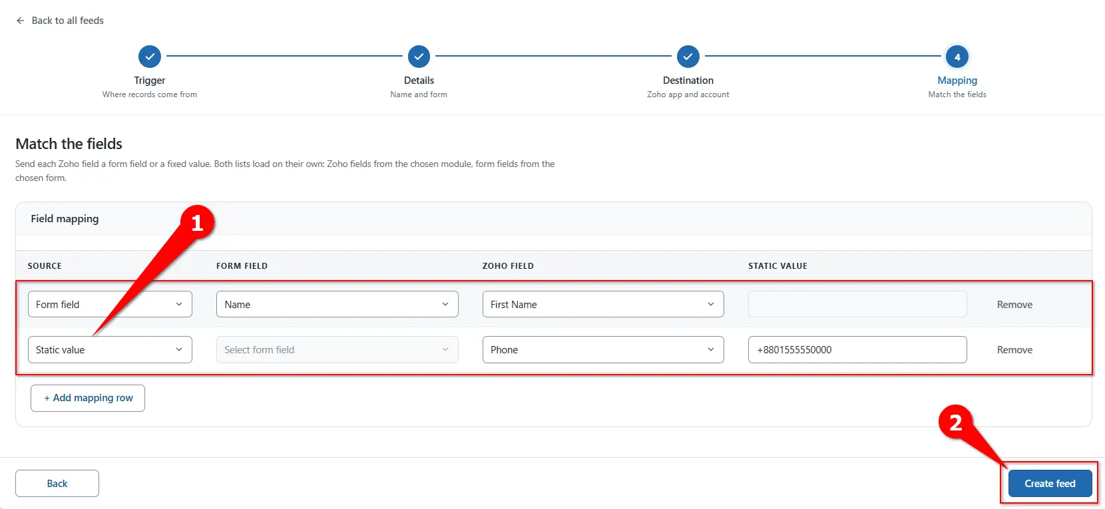Select the Trigger step checkmark circle

pos(150,57)
